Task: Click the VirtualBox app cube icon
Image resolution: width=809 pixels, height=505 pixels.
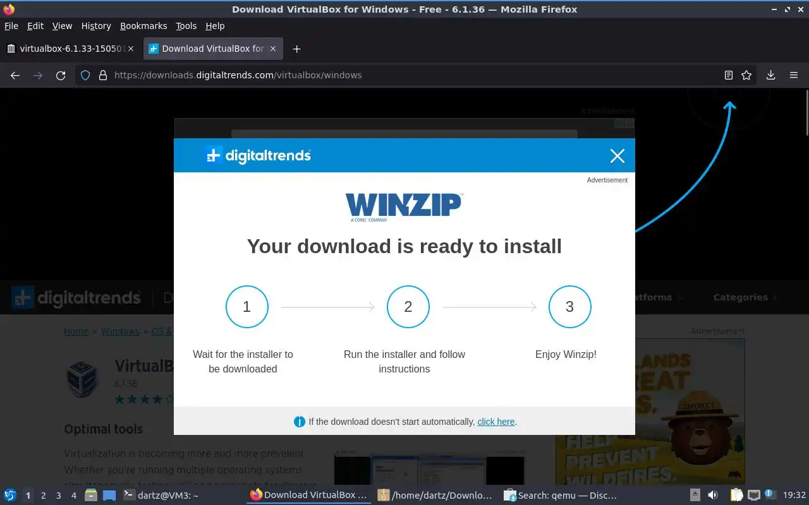Action: [82, 379]
